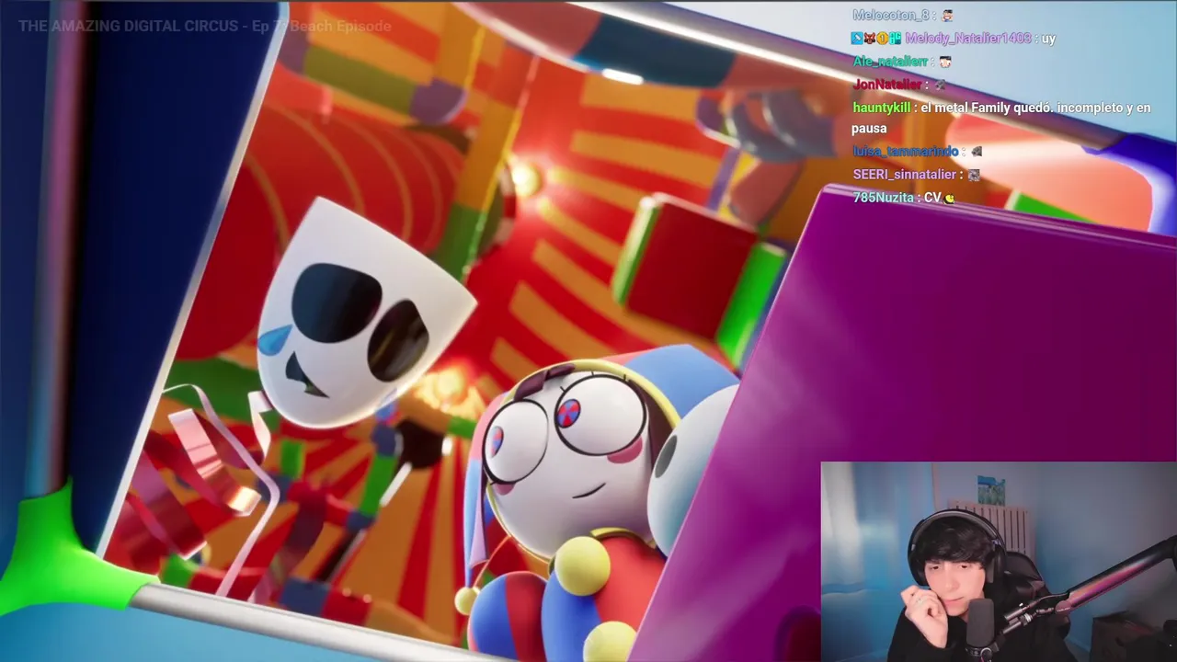
Task: Click the 'uy' chat message
Action: pyautogui.click(x=1048, y=40)
